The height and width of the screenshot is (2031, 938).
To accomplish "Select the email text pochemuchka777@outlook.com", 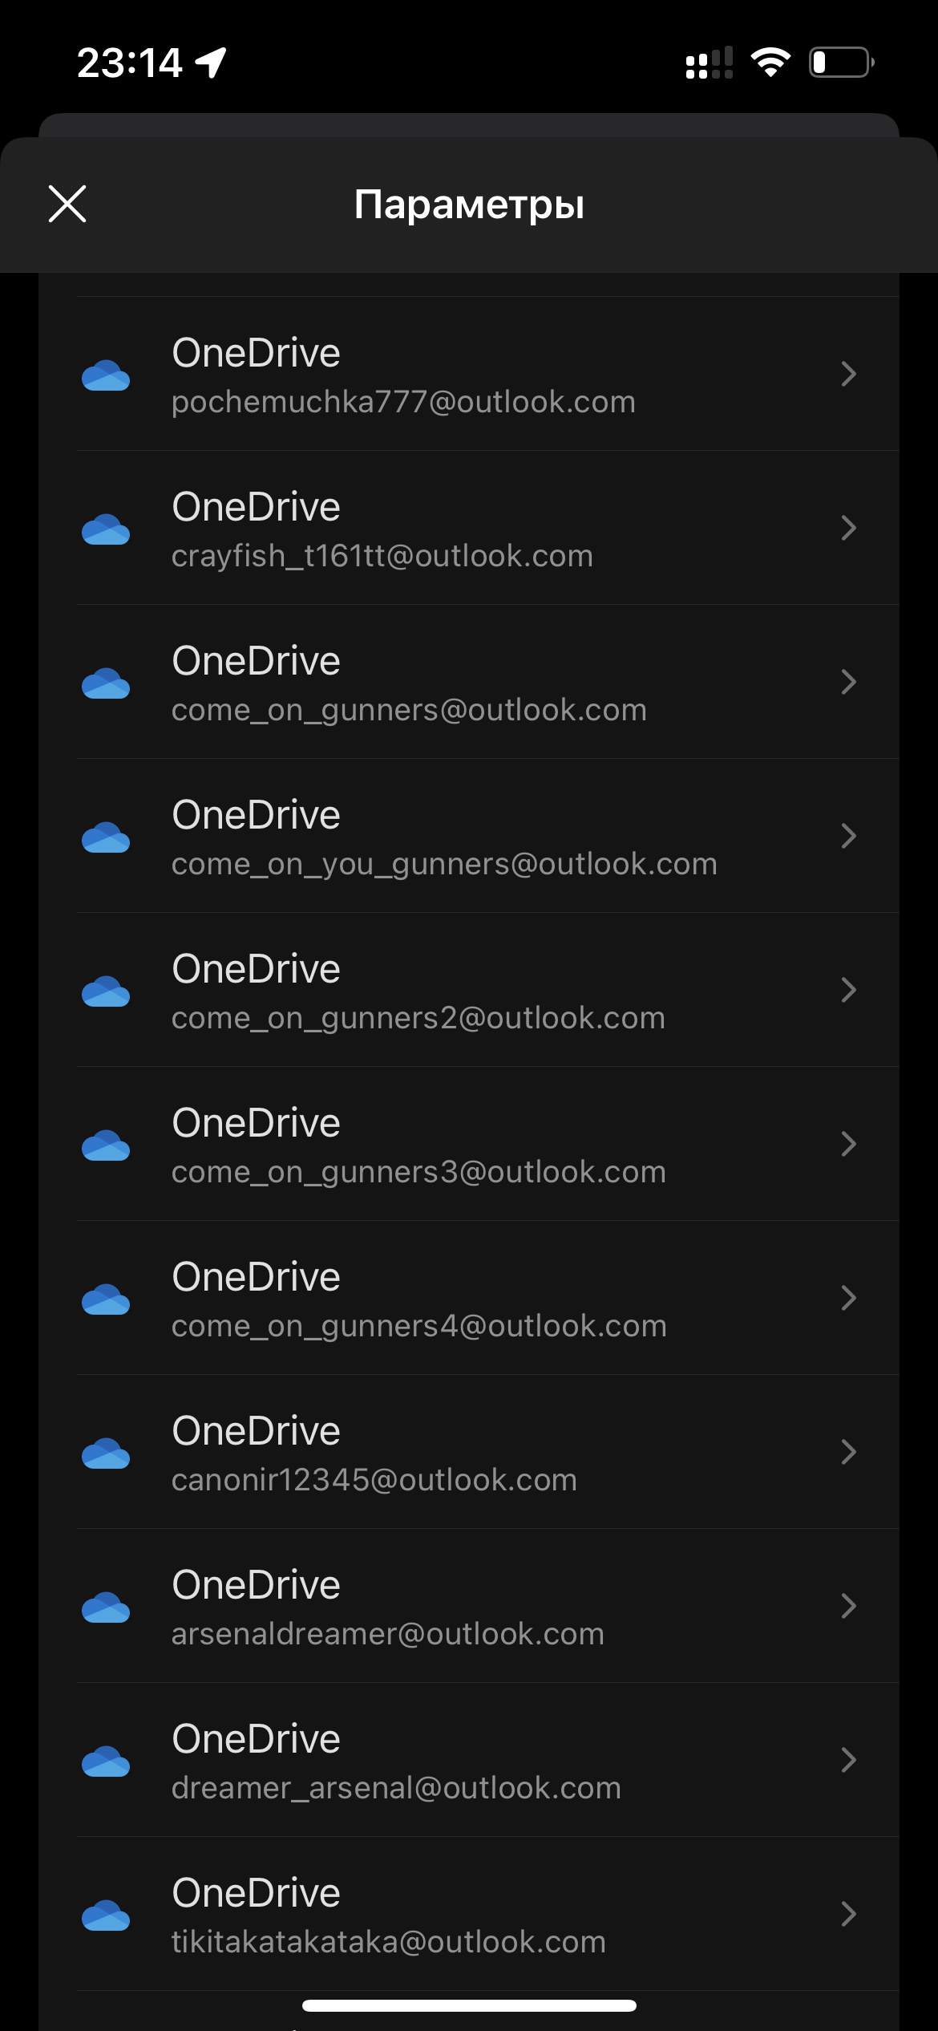I will (x=403, y=402).
